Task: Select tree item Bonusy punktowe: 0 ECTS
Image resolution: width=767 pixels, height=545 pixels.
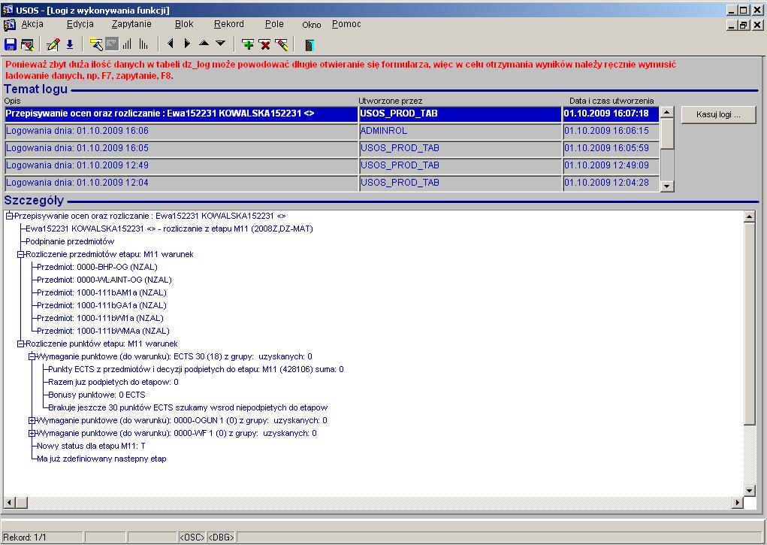Action: [x=97, y=395]
